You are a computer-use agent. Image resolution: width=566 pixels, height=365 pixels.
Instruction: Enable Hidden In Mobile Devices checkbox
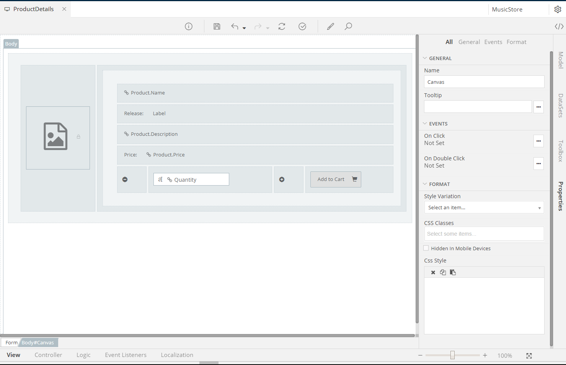pyautogui.click(x=426, y=248)
